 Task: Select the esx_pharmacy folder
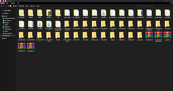coord(131,25)
